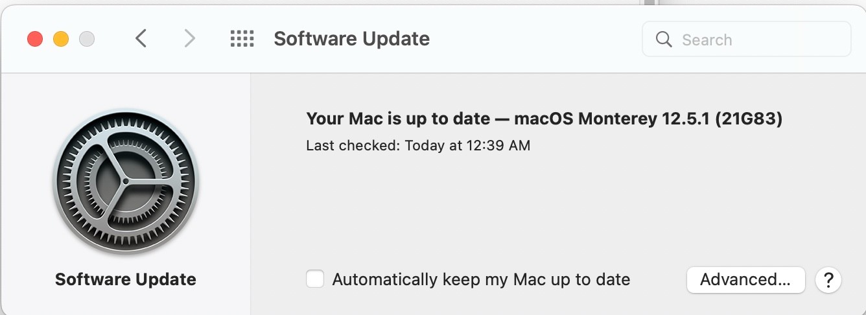Go back to the previous preferences pane

(141, 39)
